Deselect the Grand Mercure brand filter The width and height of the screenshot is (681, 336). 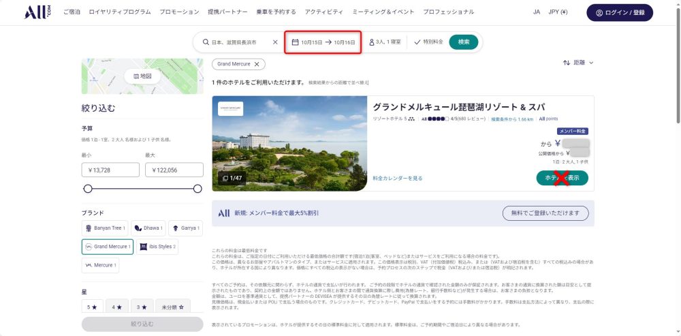pyautogui.click(x=108, y=247)
